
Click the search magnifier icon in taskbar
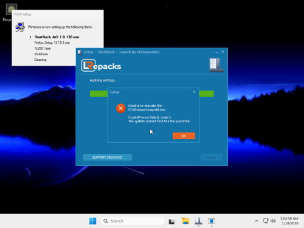[x=106, y=221]
